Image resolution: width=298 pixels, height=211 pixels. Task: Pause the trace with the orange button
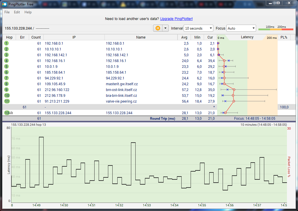click(x=157, y=28)
